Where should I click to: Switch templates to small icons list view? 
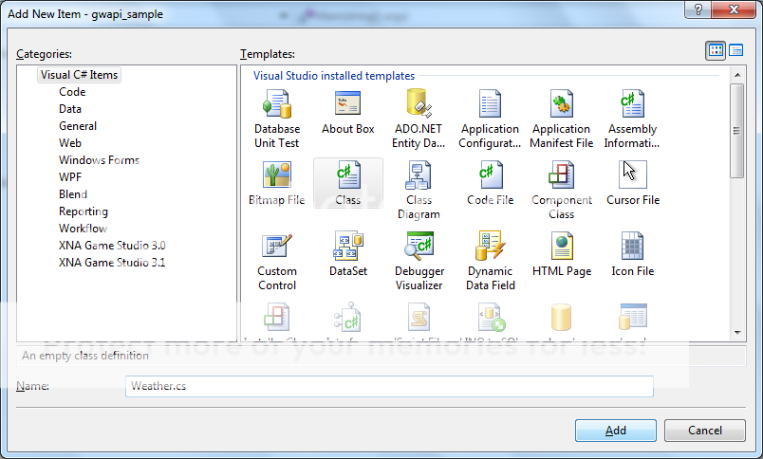735,50
